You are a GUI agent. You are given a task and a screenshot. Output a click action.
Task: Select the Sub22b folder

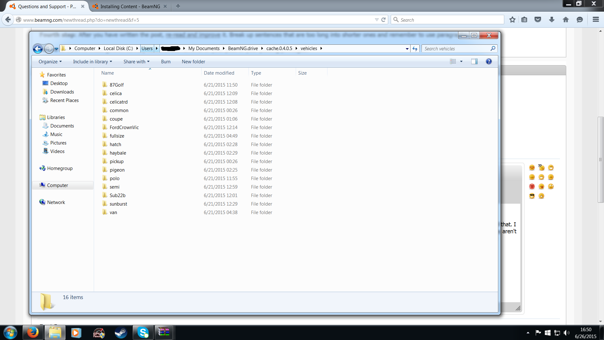pos(118,195)
